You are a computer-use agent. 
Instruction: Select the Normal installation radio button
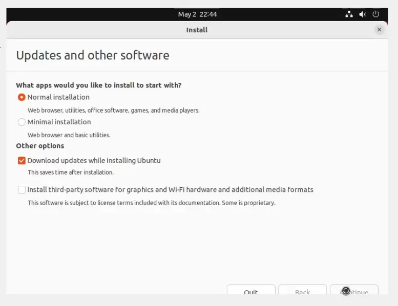pos(22,97)
